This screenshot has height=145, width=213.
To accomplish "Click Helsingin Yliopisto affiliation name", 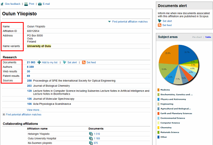I will tap(39, 134).
